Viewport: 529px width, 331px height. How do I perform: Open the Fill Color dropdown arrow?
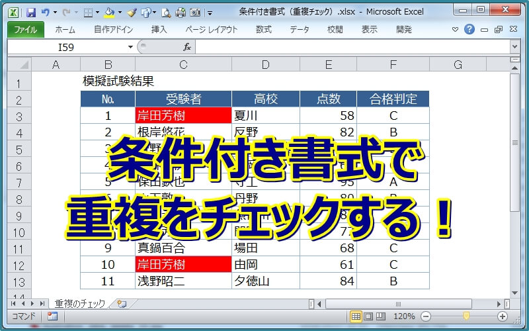pos(120,13)
